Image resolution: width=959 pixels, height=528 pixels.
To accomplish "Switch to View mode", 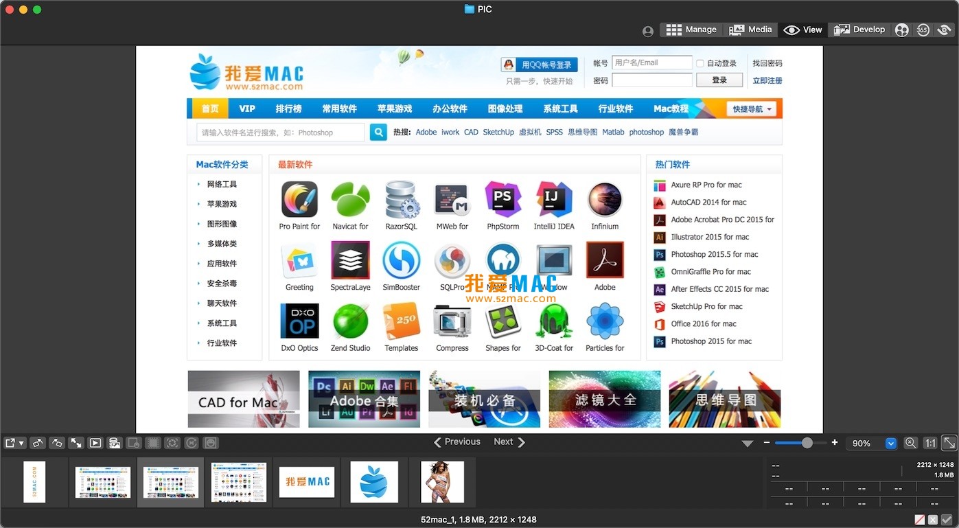I will point(803,30).
